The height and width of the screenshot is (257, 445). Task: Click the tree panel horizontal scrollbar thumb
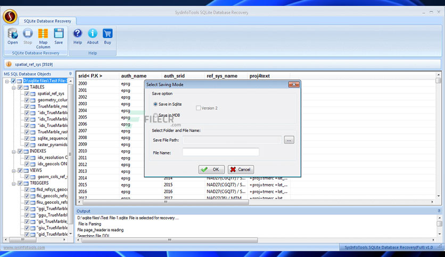(23, 239)
